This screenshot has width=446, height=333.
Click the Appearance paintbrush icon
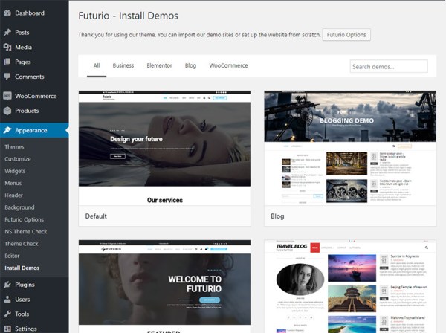pos(7,130)
